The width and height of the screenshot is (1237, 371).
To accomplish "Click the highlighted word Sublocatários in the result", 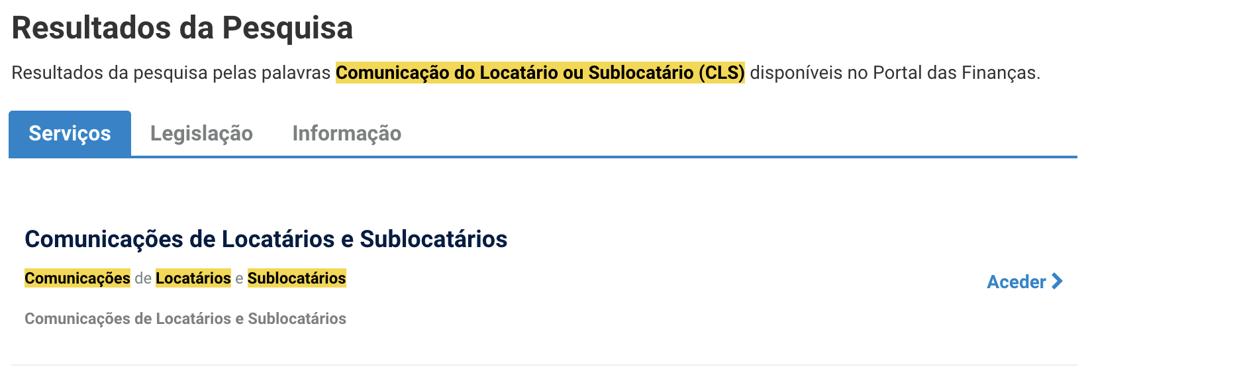I will [x=297, y=278].
